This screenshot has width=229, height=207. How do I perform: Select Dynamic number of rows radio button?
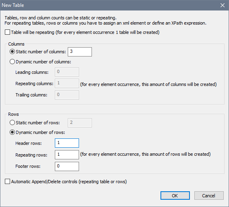point(12,132)
